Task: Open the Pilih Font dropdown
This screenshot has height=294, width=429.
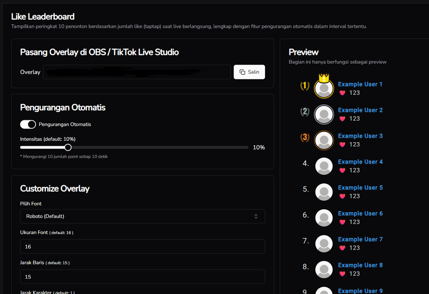Action: [x=142, y=216]
